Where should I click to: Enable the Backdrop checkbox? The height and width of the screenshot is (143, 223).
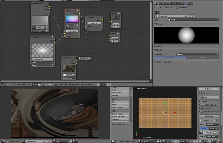point(70,85)
